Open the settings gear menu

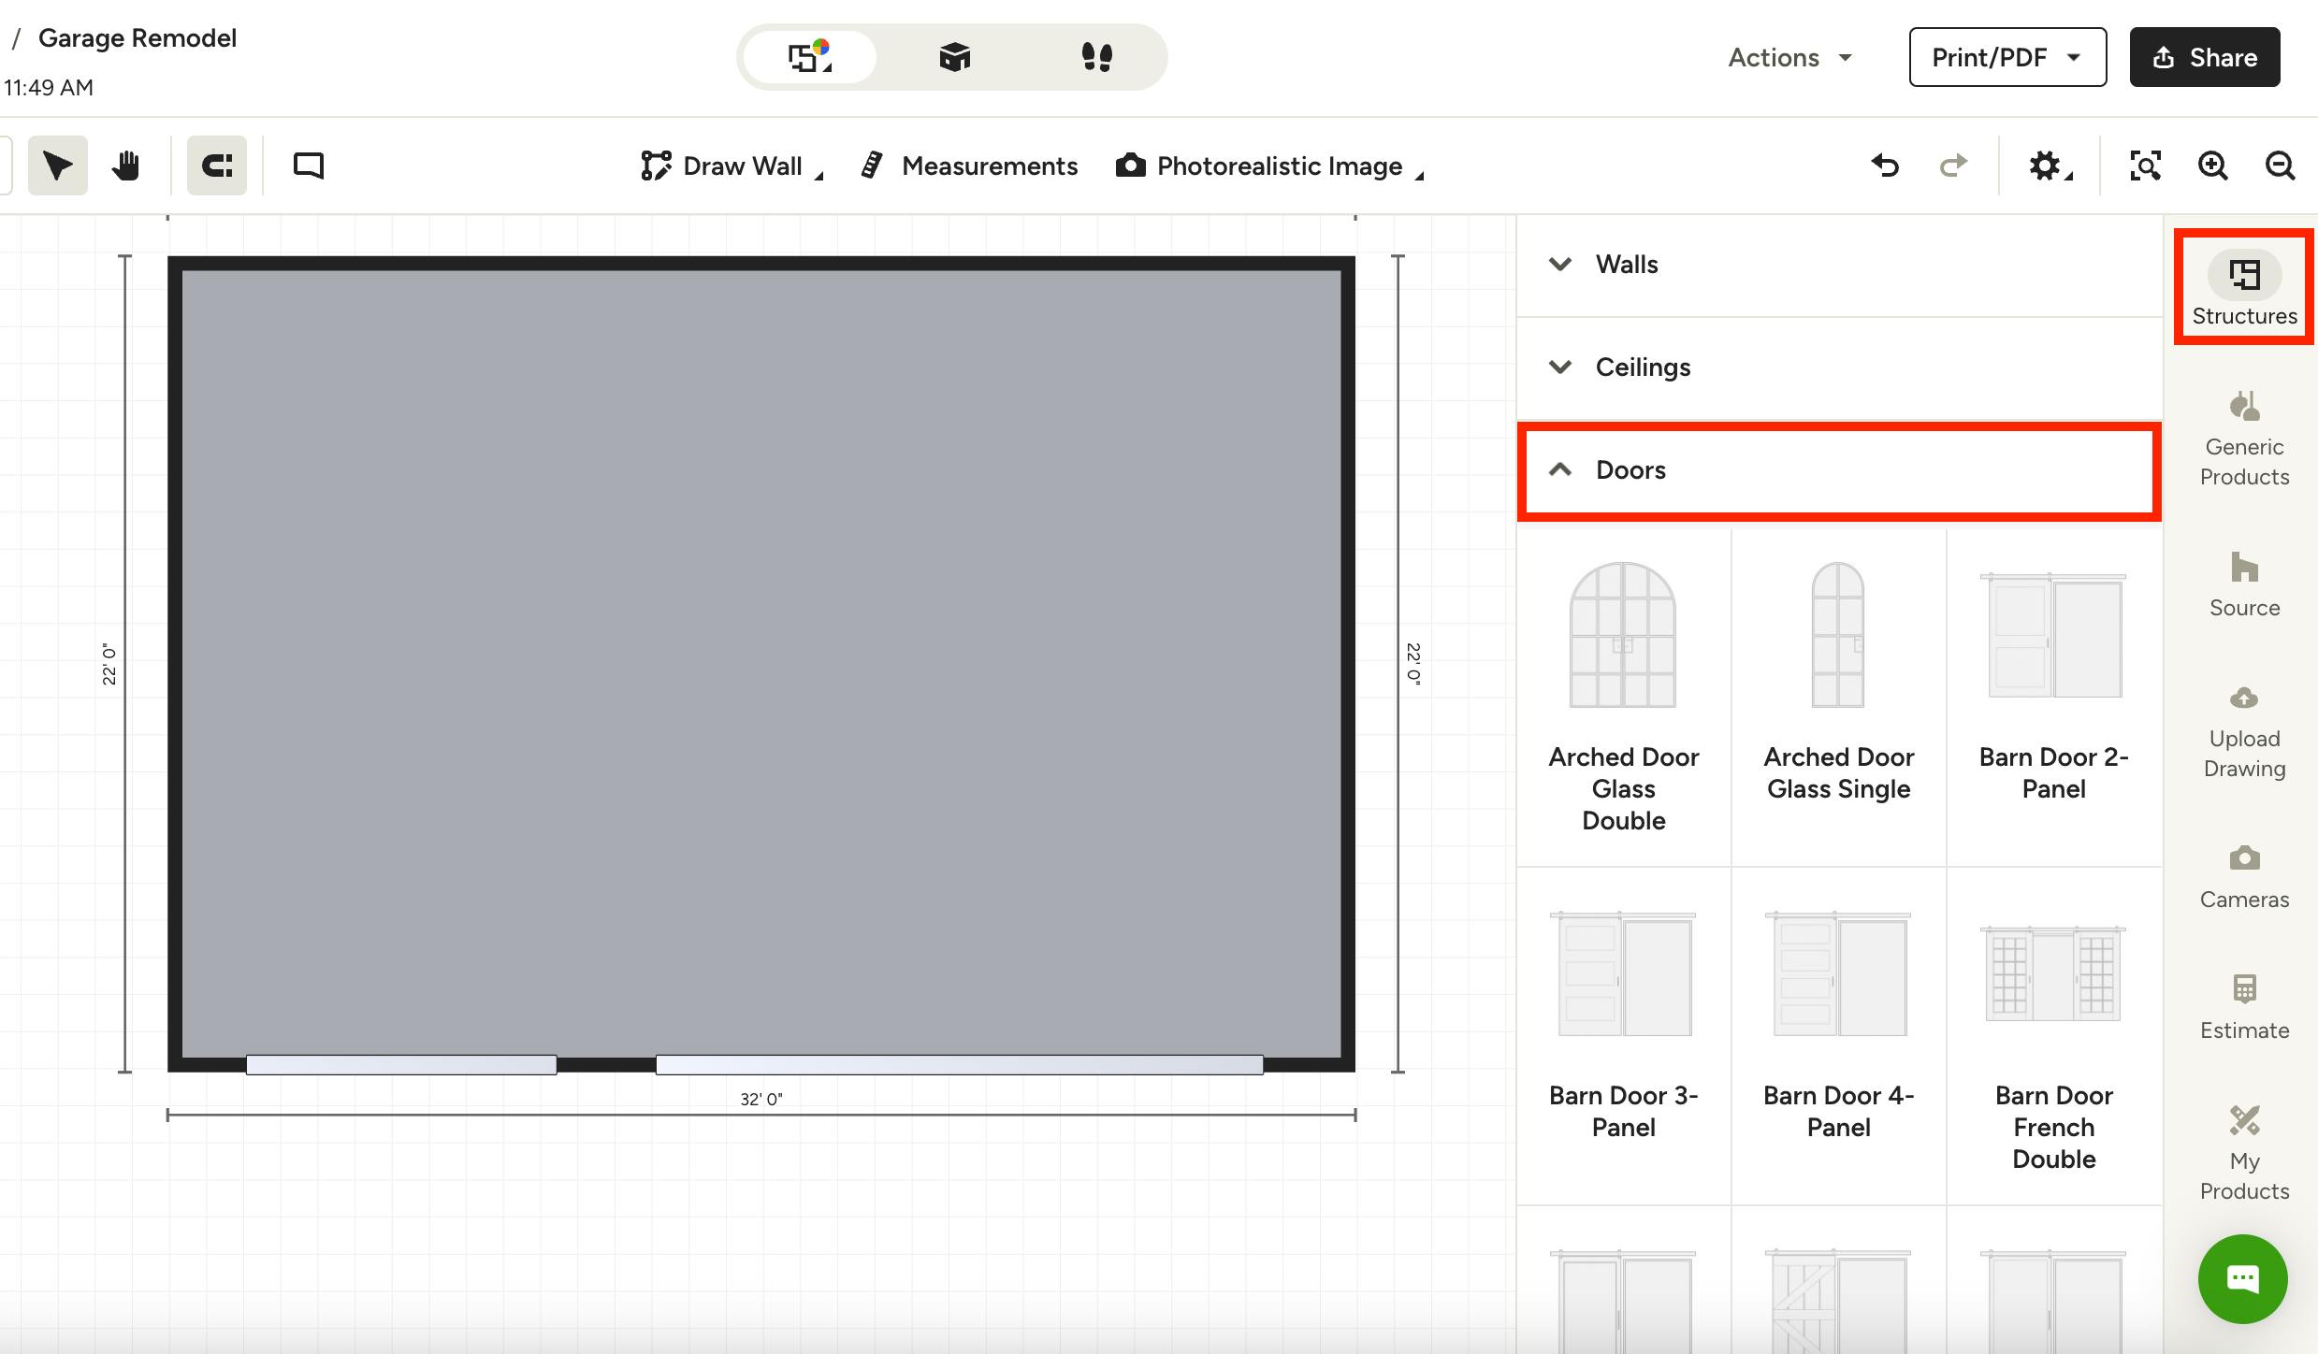click(x=2050, y=166)
